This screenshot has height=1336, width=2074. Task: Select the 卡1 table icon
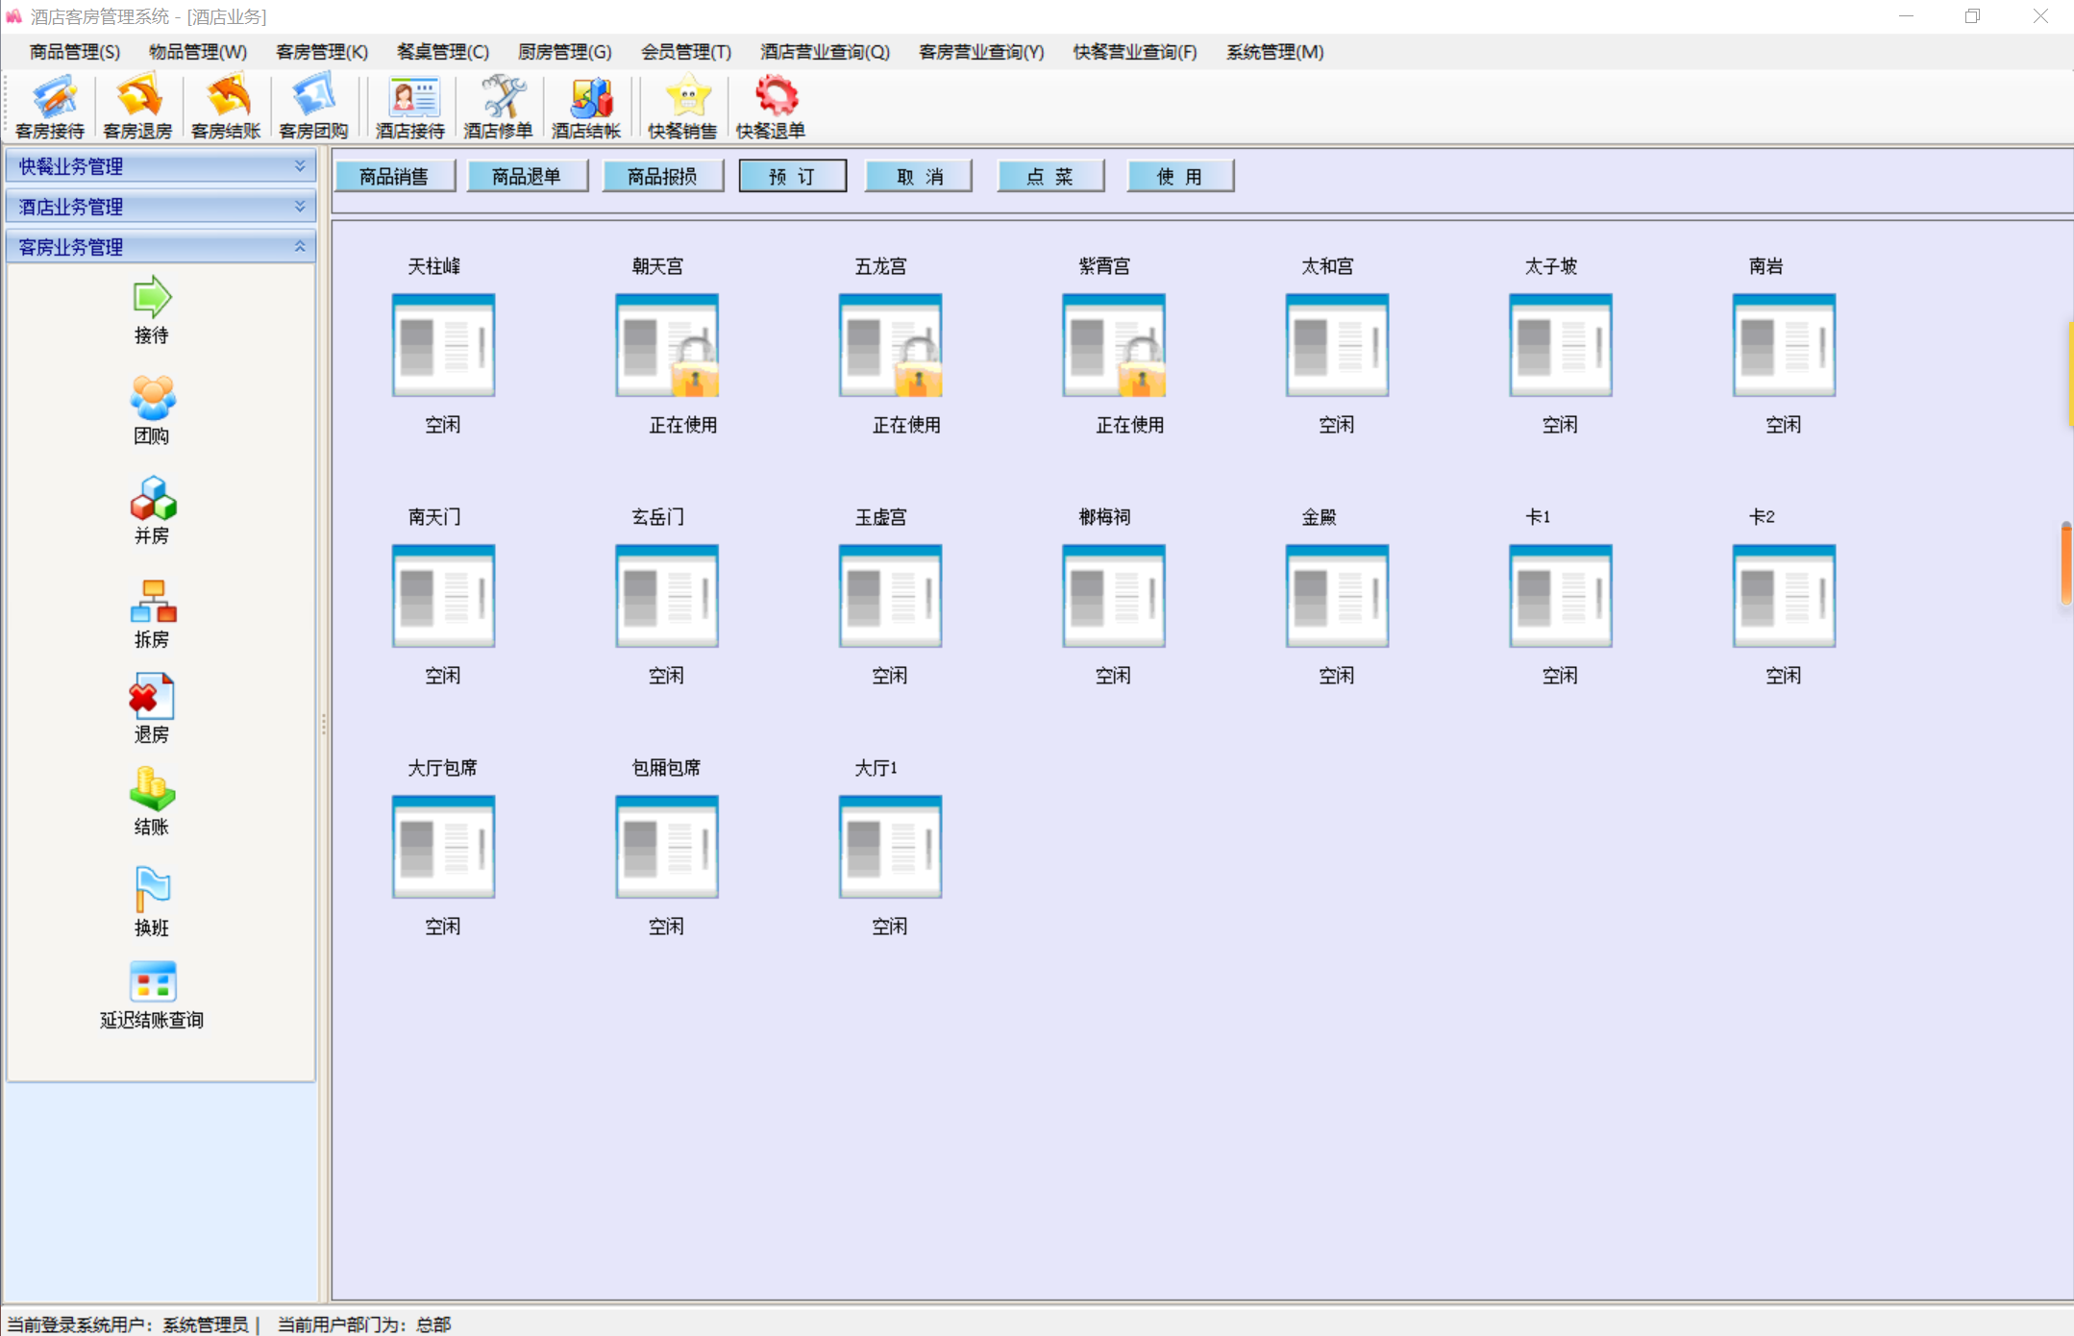pyautogui.click(x=1561, y=596)
